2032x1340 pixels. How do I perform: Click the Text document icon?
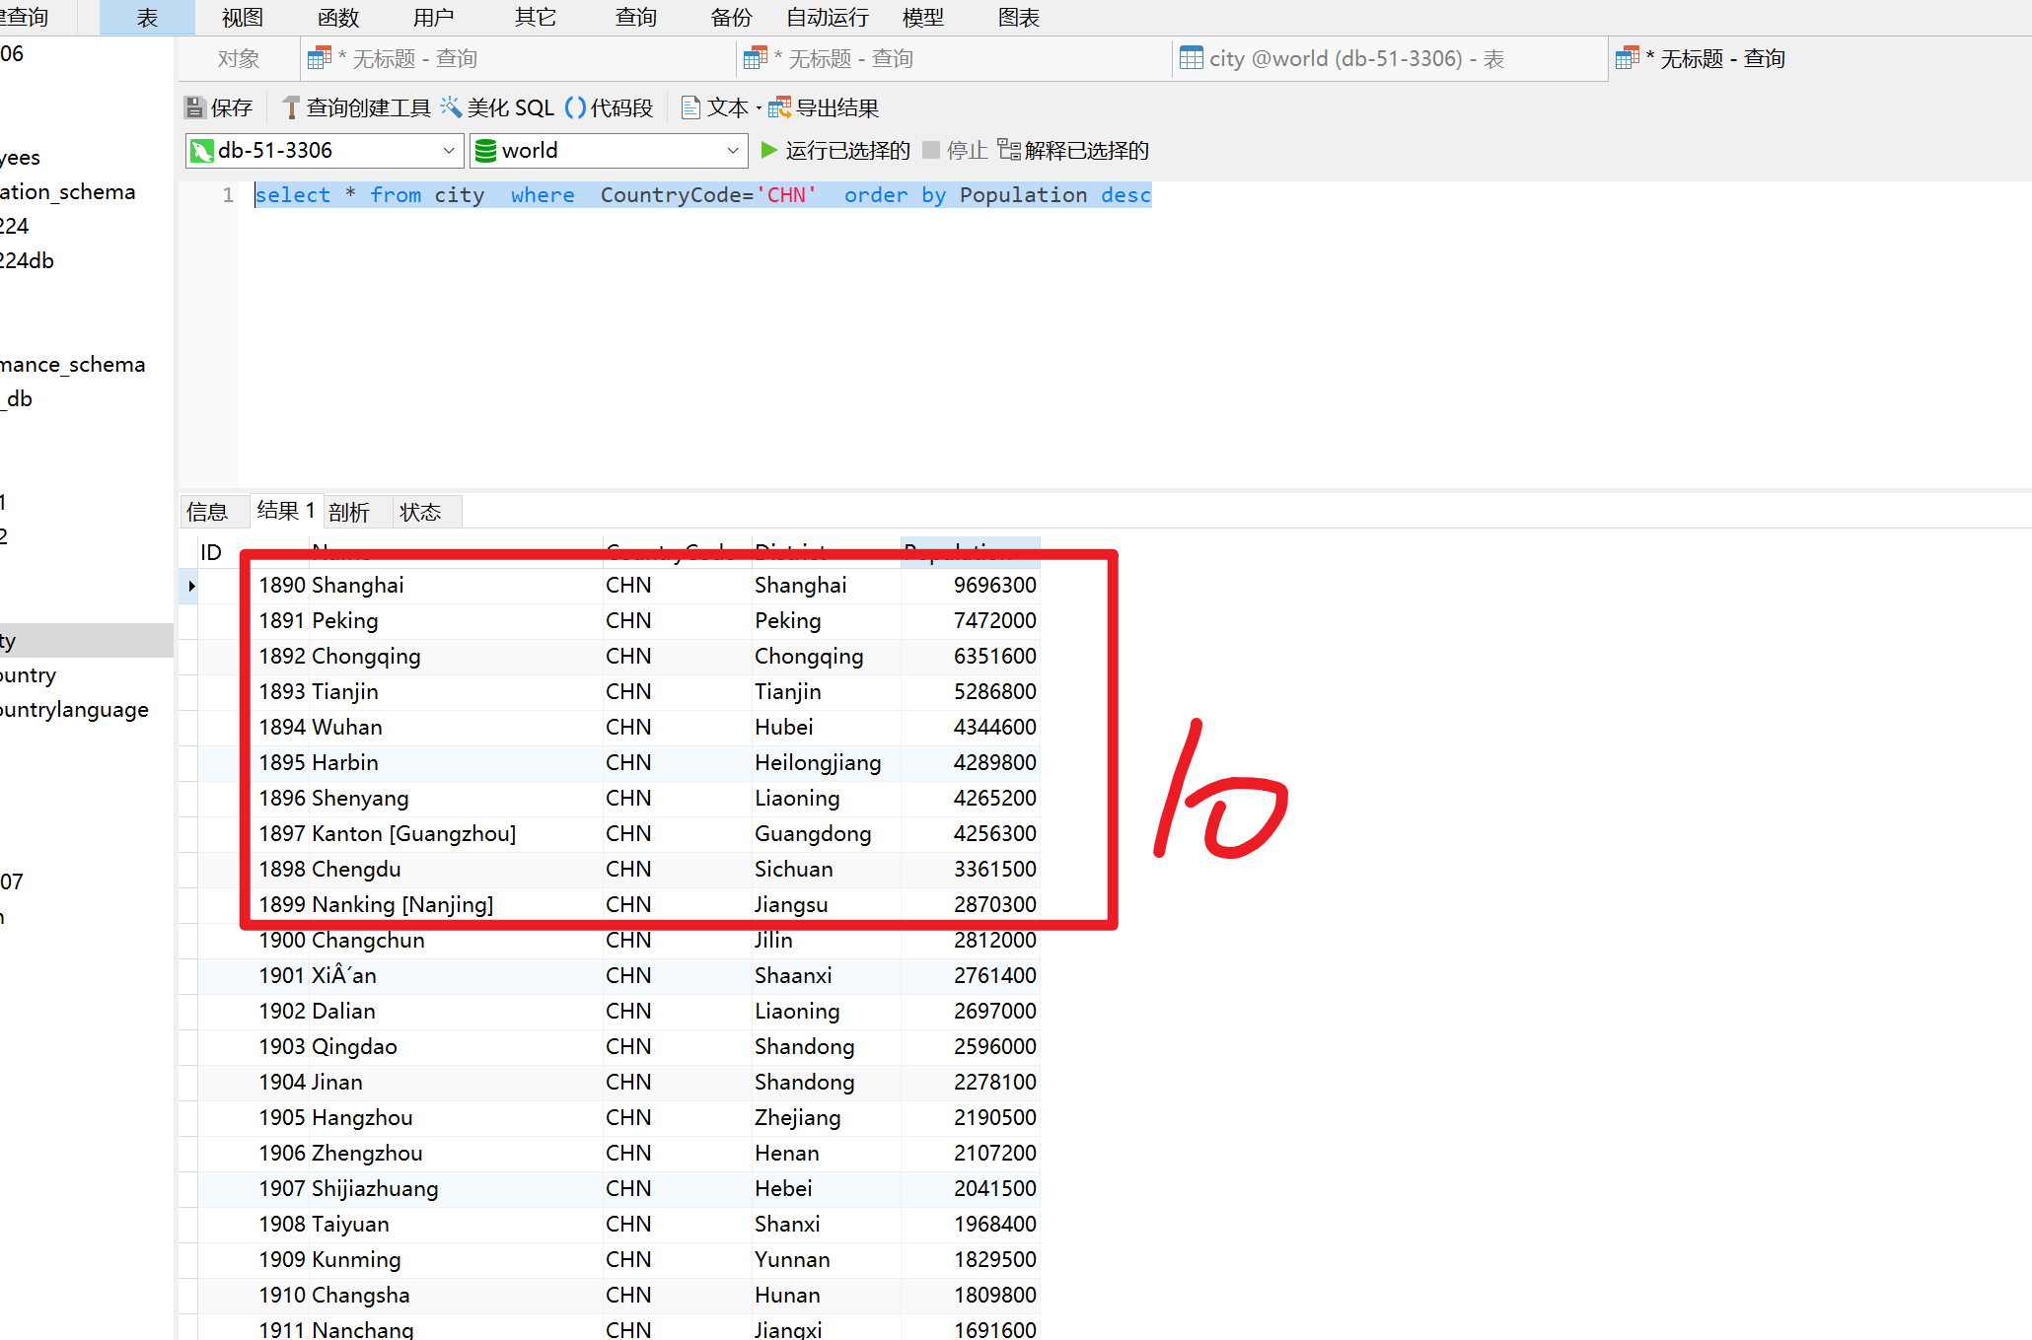click(691, 107)
